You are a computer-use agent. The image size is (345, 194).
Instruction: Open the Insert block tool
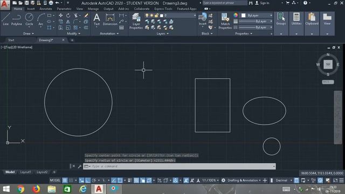click(x=203, y=19)
